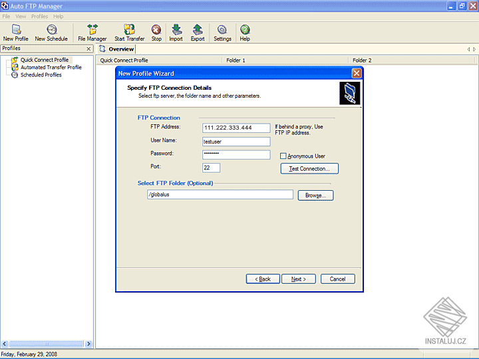This screenshot has height=359, width=479.
Task: Launch File Manager from the toolbar
Action: [92, 29]
